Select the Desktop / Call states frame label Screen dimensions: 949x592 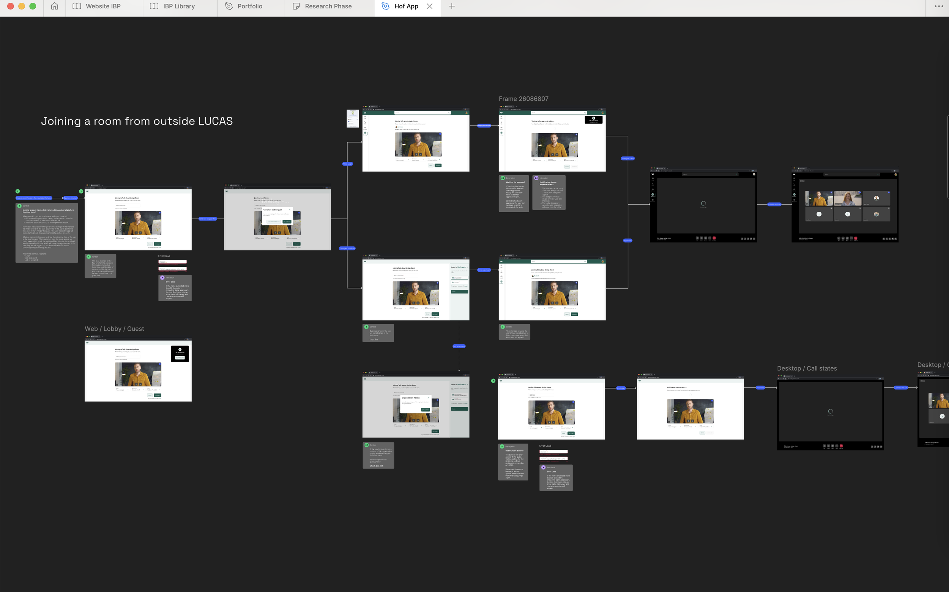coord(807,368)
